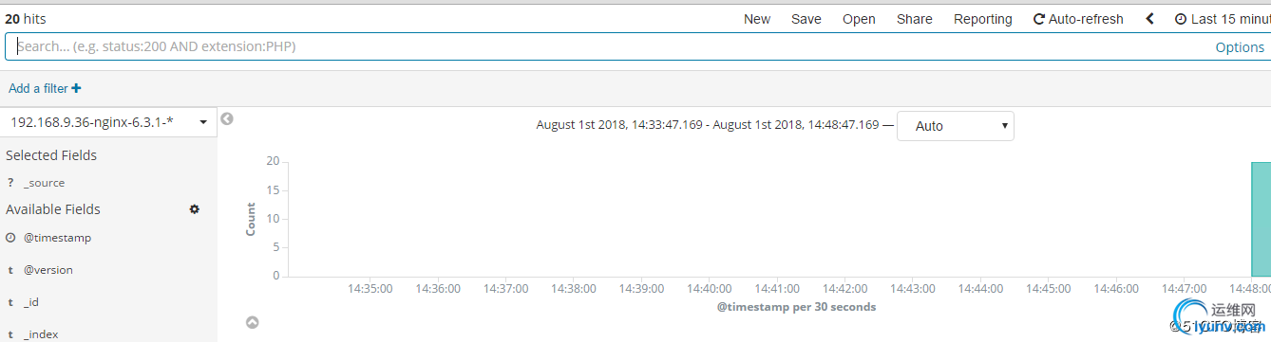Image resolution: width=1271 pixels, height=342 pixels.
Task: Focus the Search query input field
Action: pos(608,46)
